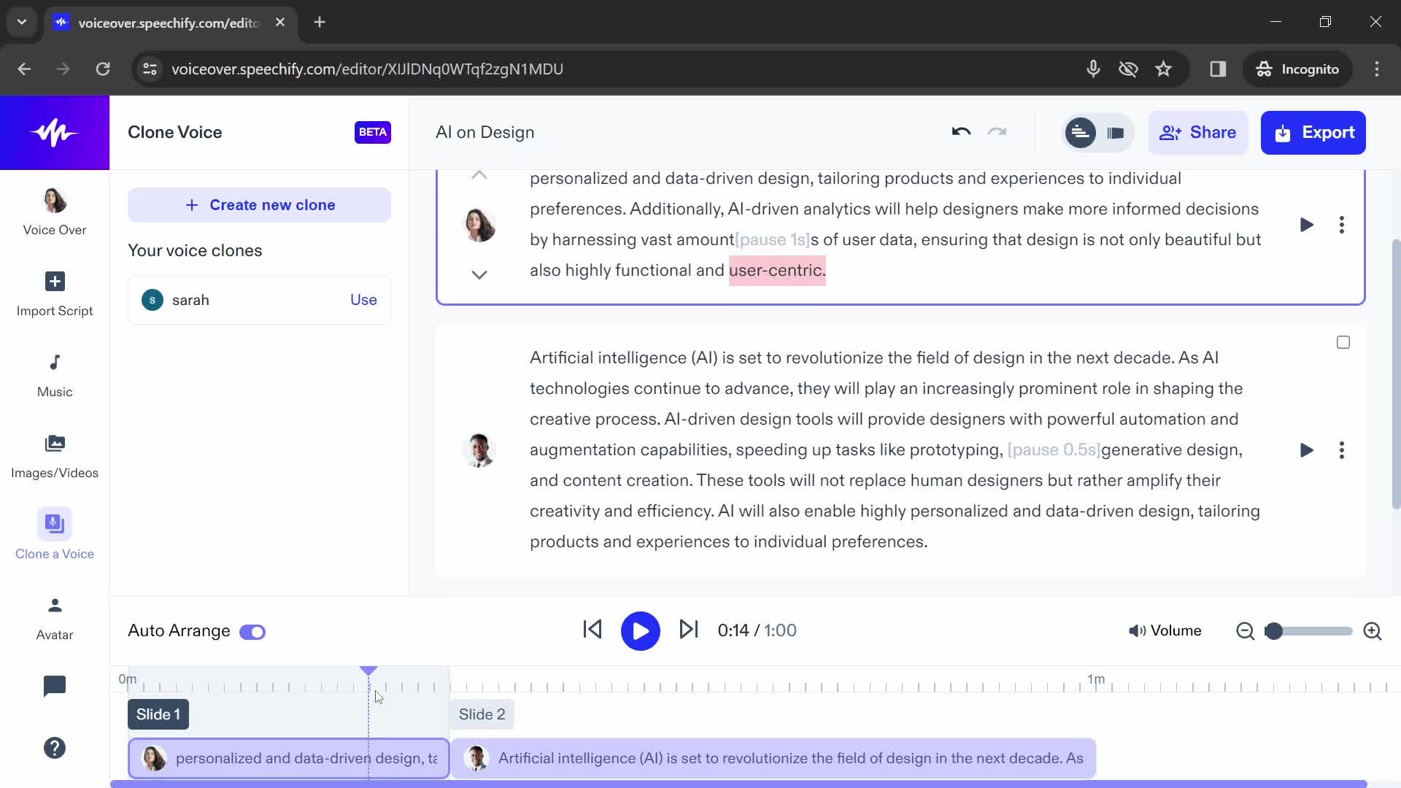The image size is (1401, 788).
Task: Select Music panel in sidebar
Action: pos(55,374)
